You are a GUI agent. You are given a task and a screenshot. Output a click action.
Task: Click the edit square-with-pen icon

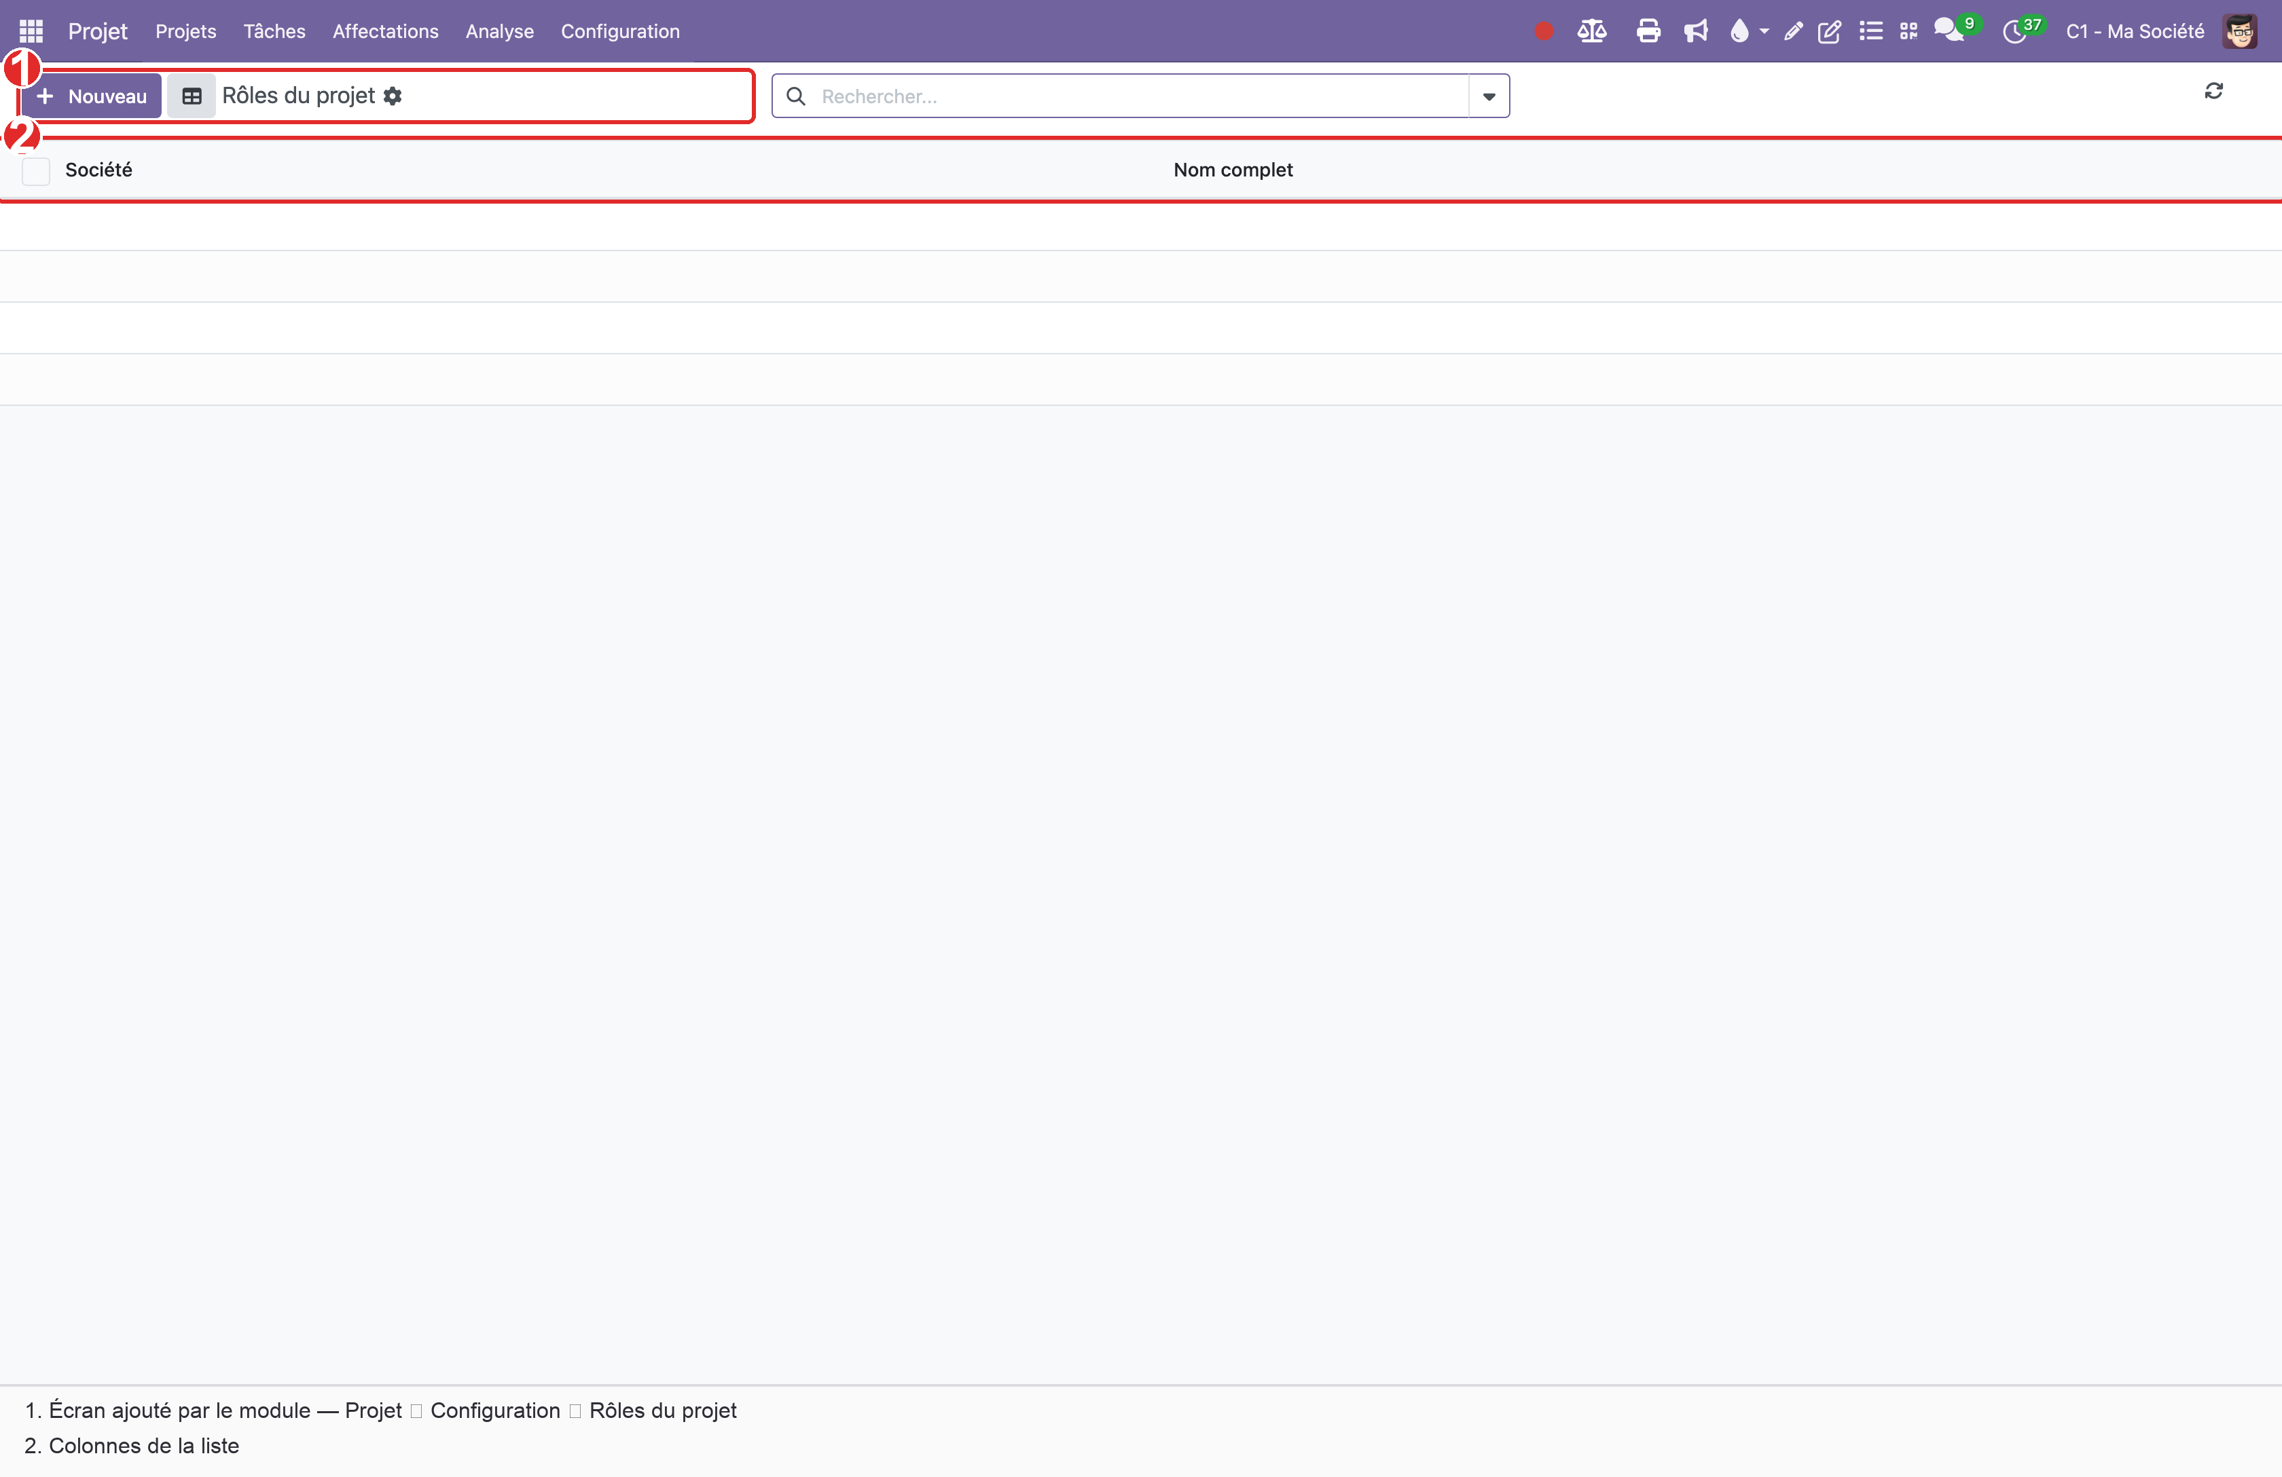click(1830, 32)
